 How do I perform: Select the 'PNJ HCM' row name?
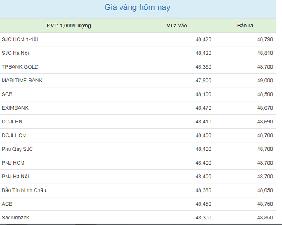pyautogui.click(x=13, y=163)
